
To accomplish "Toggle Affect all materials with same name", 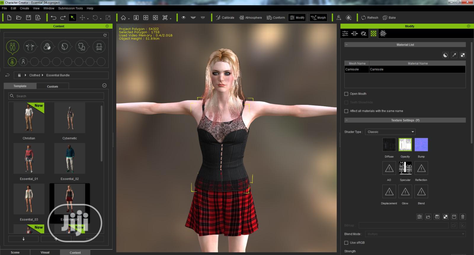I will [346, 111].
